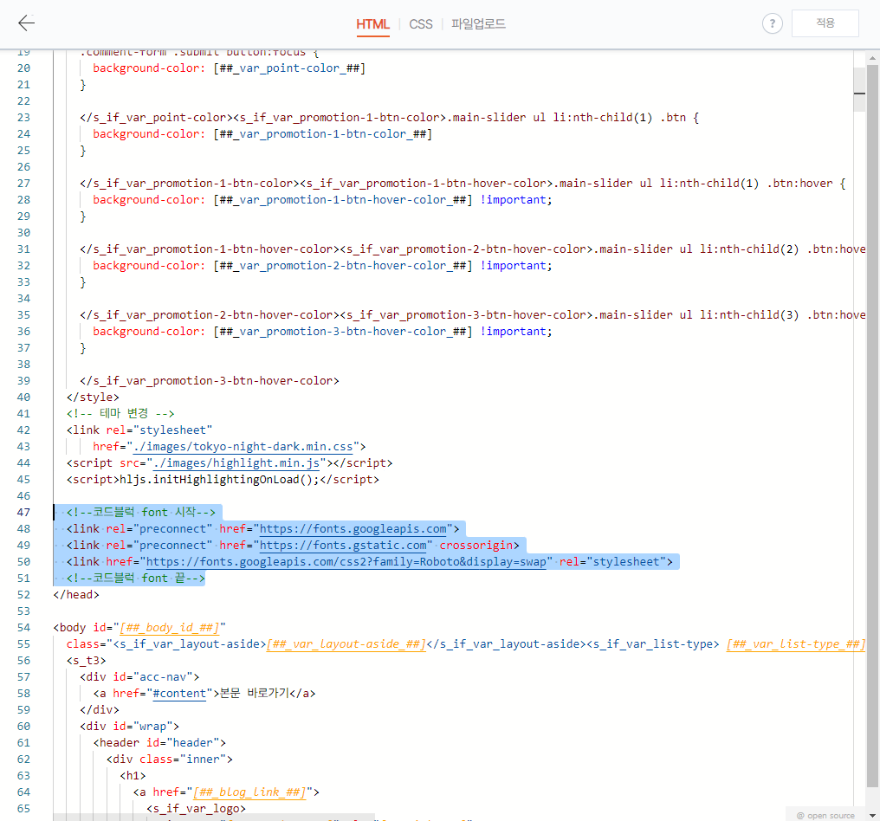The image size is (880, 821).
Task: Click the <s_t3> tag line
Action: (86, 661)
